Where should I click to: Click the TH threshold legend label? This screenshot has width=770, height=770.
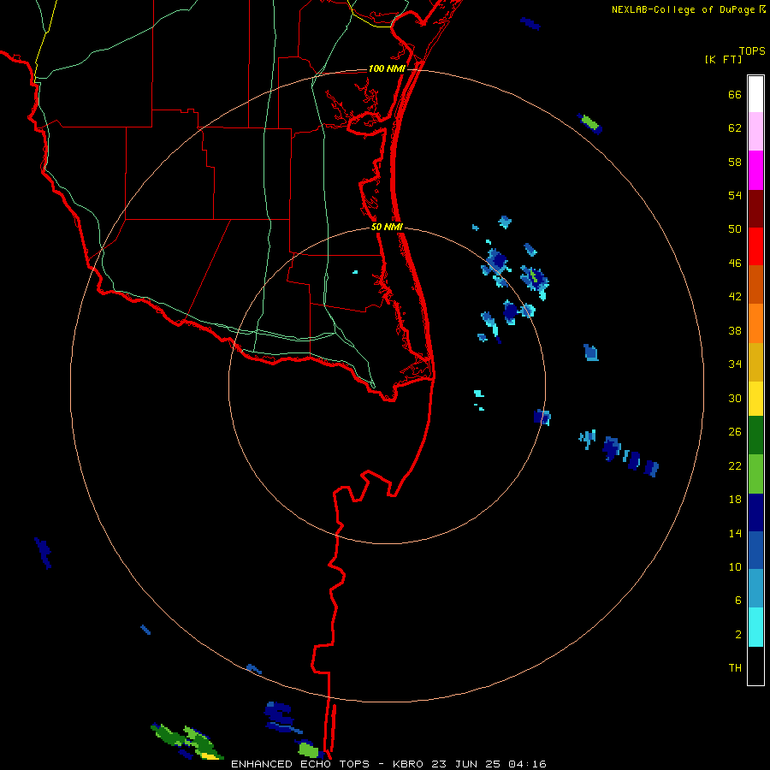(735, 668)
